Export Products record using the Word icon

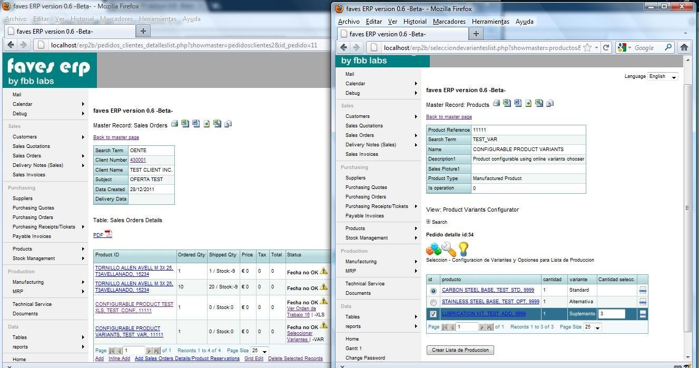pos(517,103)
